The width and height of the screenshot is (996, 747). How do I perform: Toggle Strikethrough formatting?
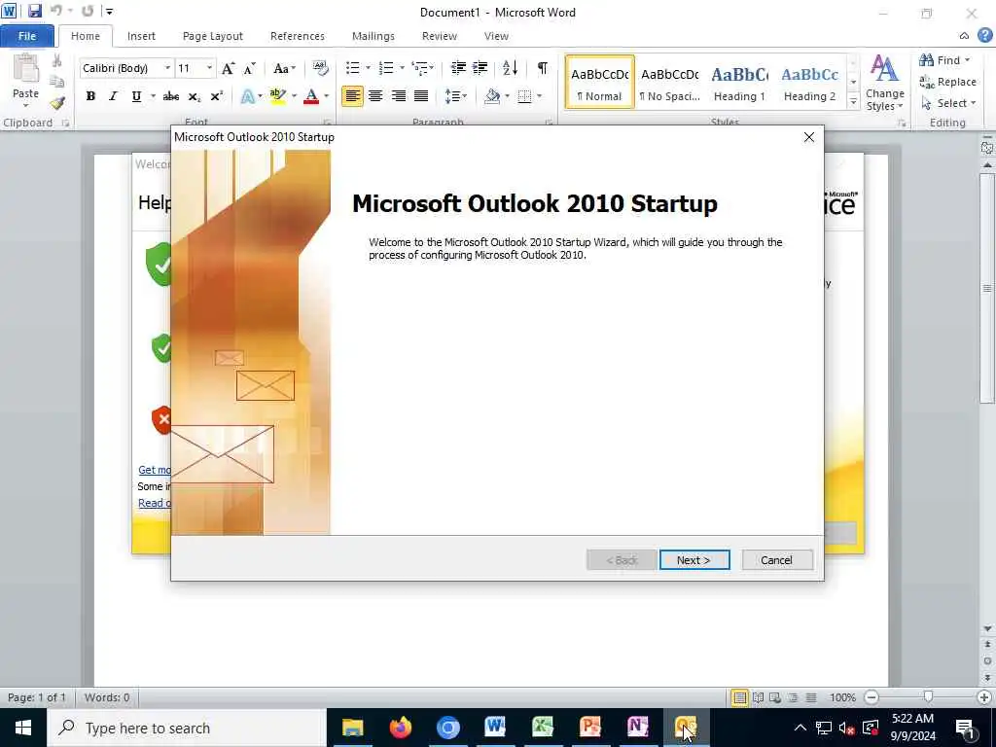tap(170, 96)
